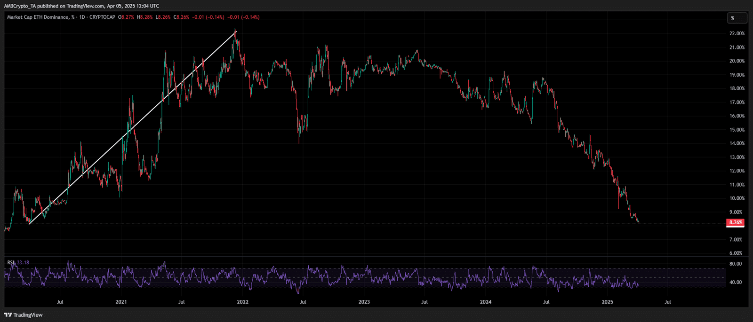Click the 15.00% price axis label

(737, 130)
